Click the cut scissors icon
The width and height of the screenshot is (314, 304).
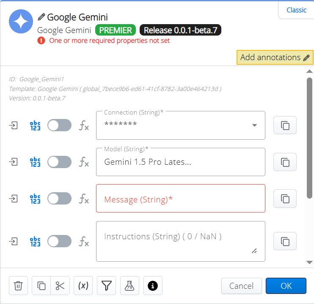[x=60, y=286]
